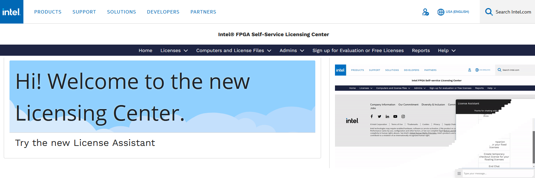
Task: Open the large DEVELOPERS menu in the top header
Action: coord(163,12)
